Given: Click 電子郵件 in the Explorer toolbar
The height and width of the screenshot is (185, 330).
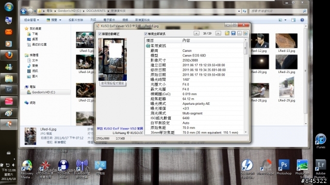Looking at the screenshot, I should 109,20.
